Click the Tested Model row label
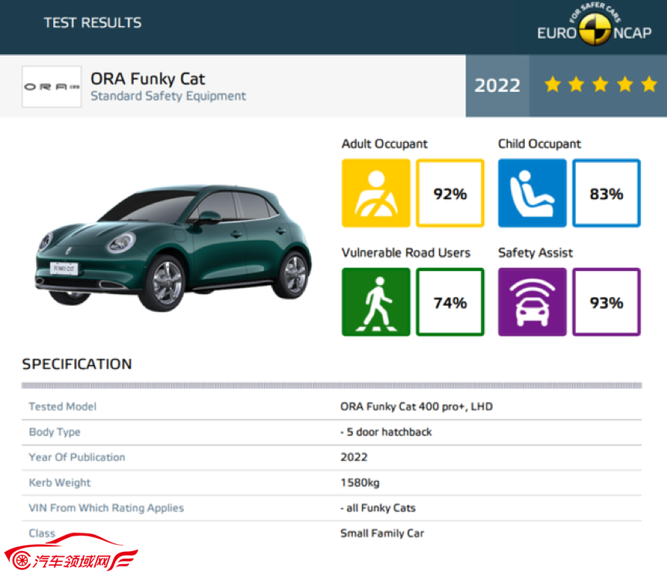Viewport: 667px width, 575px height. click(x=63, y=407)
